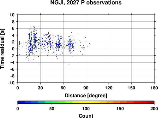Image resolution: width=158 pixels, height=118 pixels.
Task: Click the y-axis tick label 10
Action: tap(12, 15)
